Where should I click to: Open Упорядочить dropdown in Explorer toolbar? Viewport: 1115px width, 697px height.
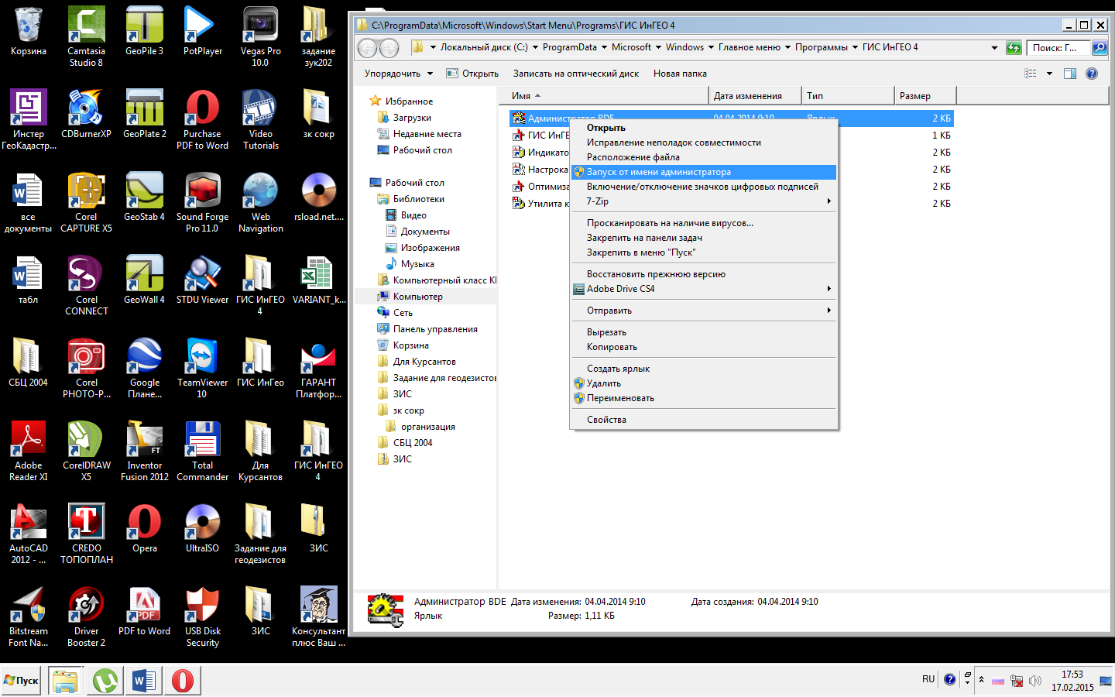point(398,74)
